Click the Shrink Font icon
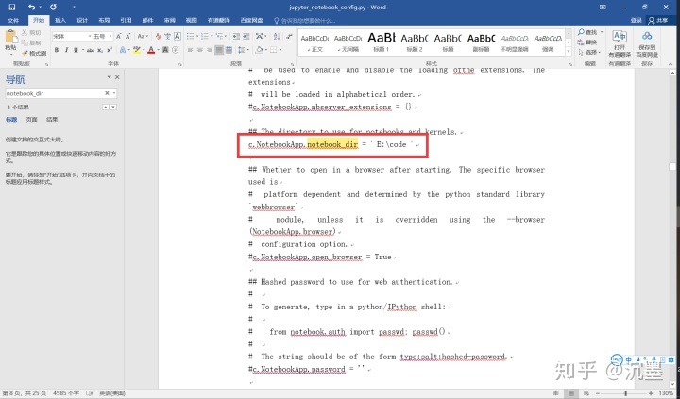 click(127, 37)
